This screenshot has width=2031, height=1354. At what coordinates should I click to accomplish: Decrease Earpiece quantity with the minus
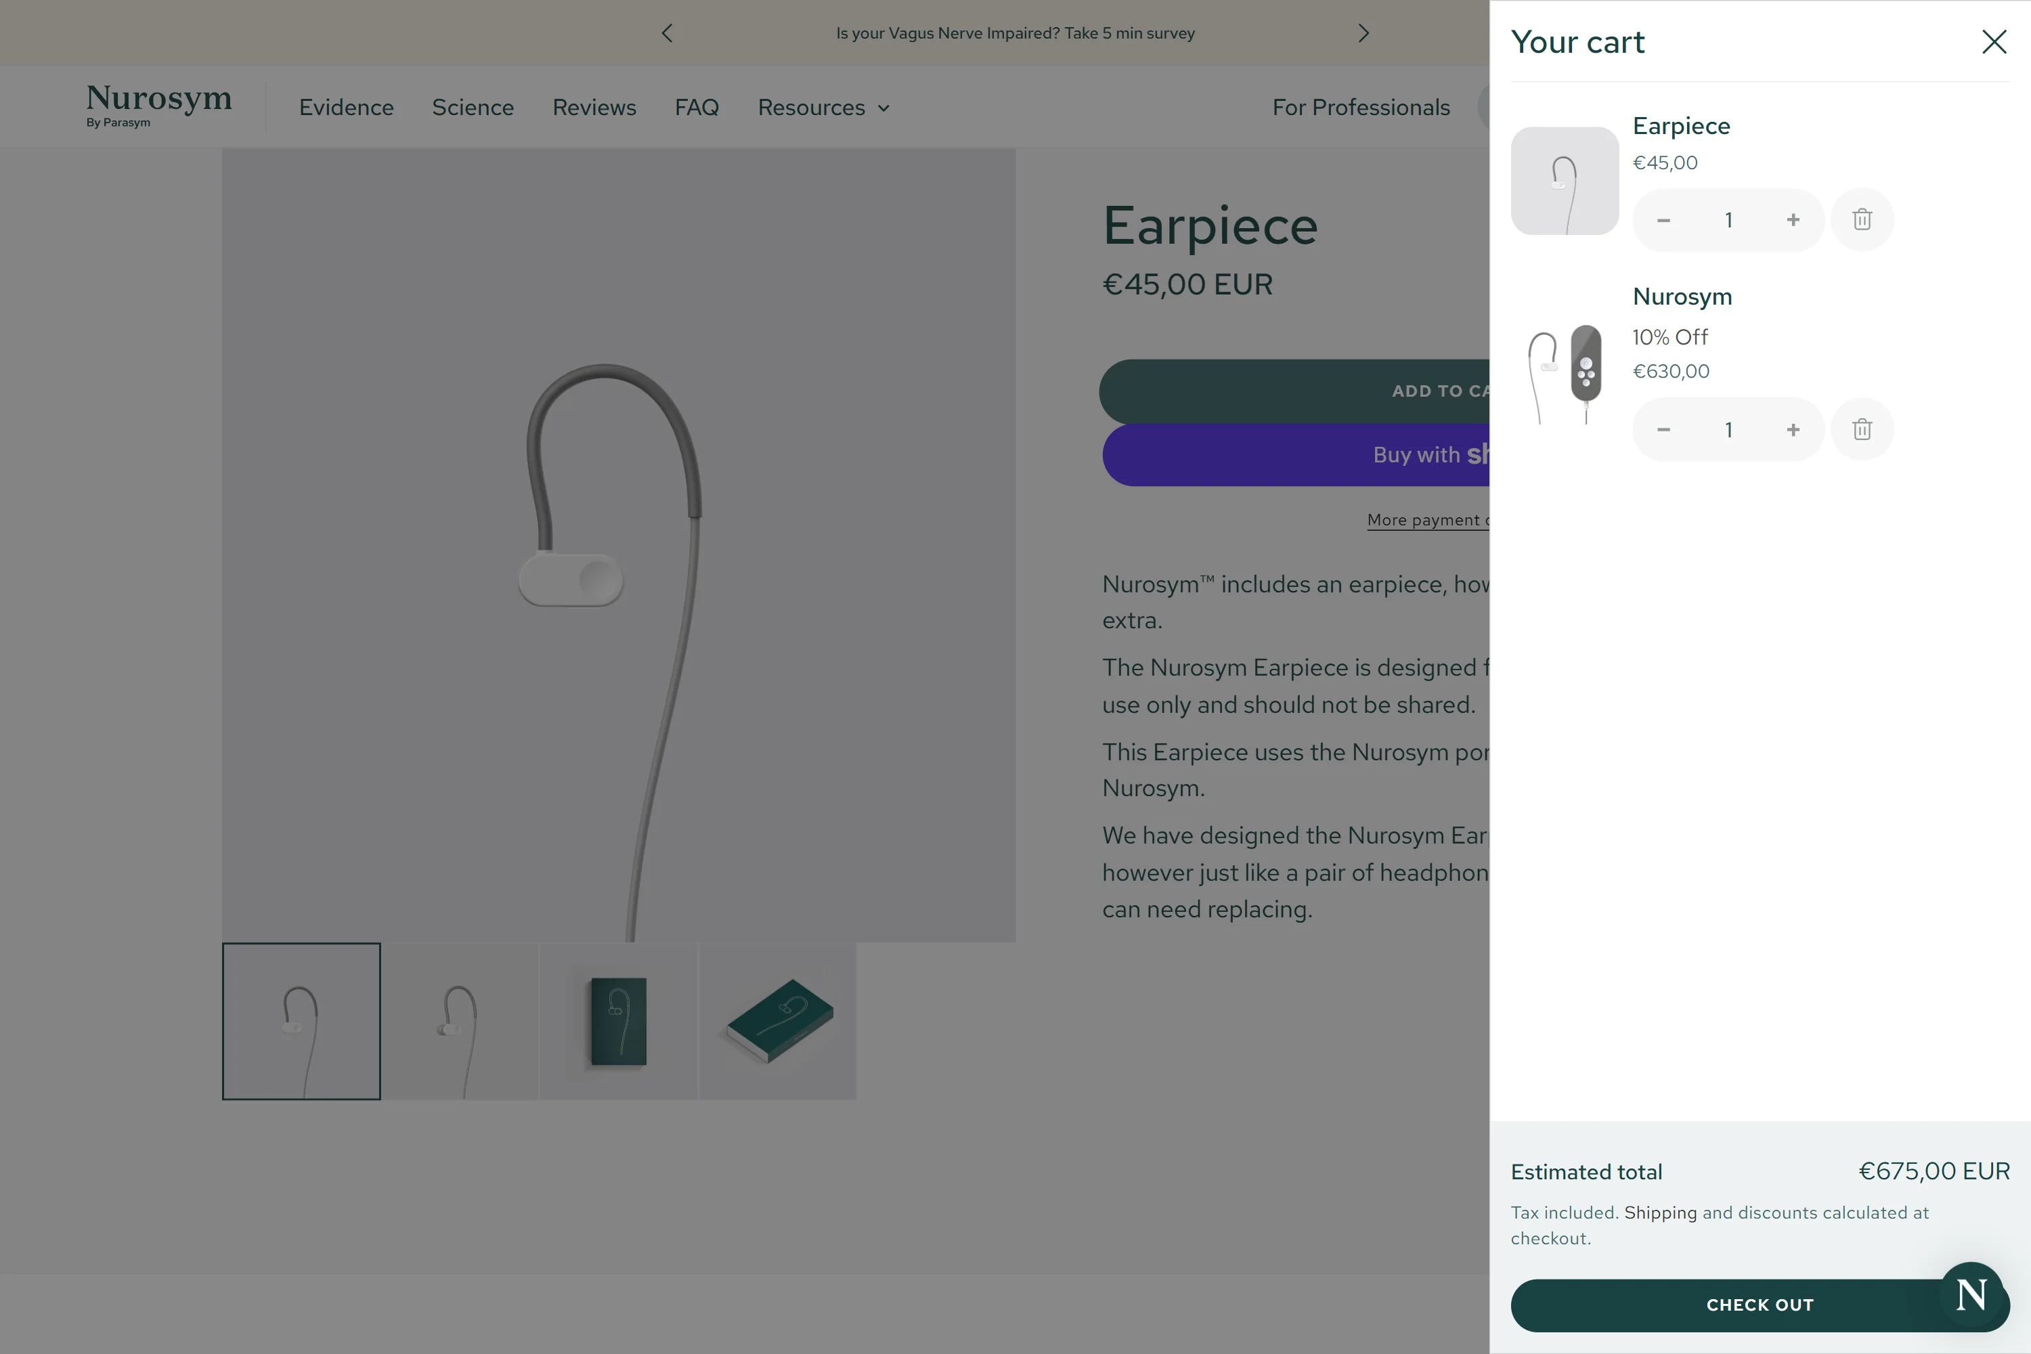[x=1663, y=219]
